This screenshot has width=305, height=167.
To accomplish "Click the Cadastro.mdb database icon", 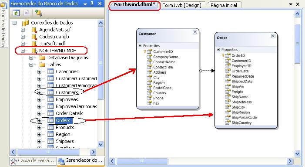I will (x=34, y=37).
